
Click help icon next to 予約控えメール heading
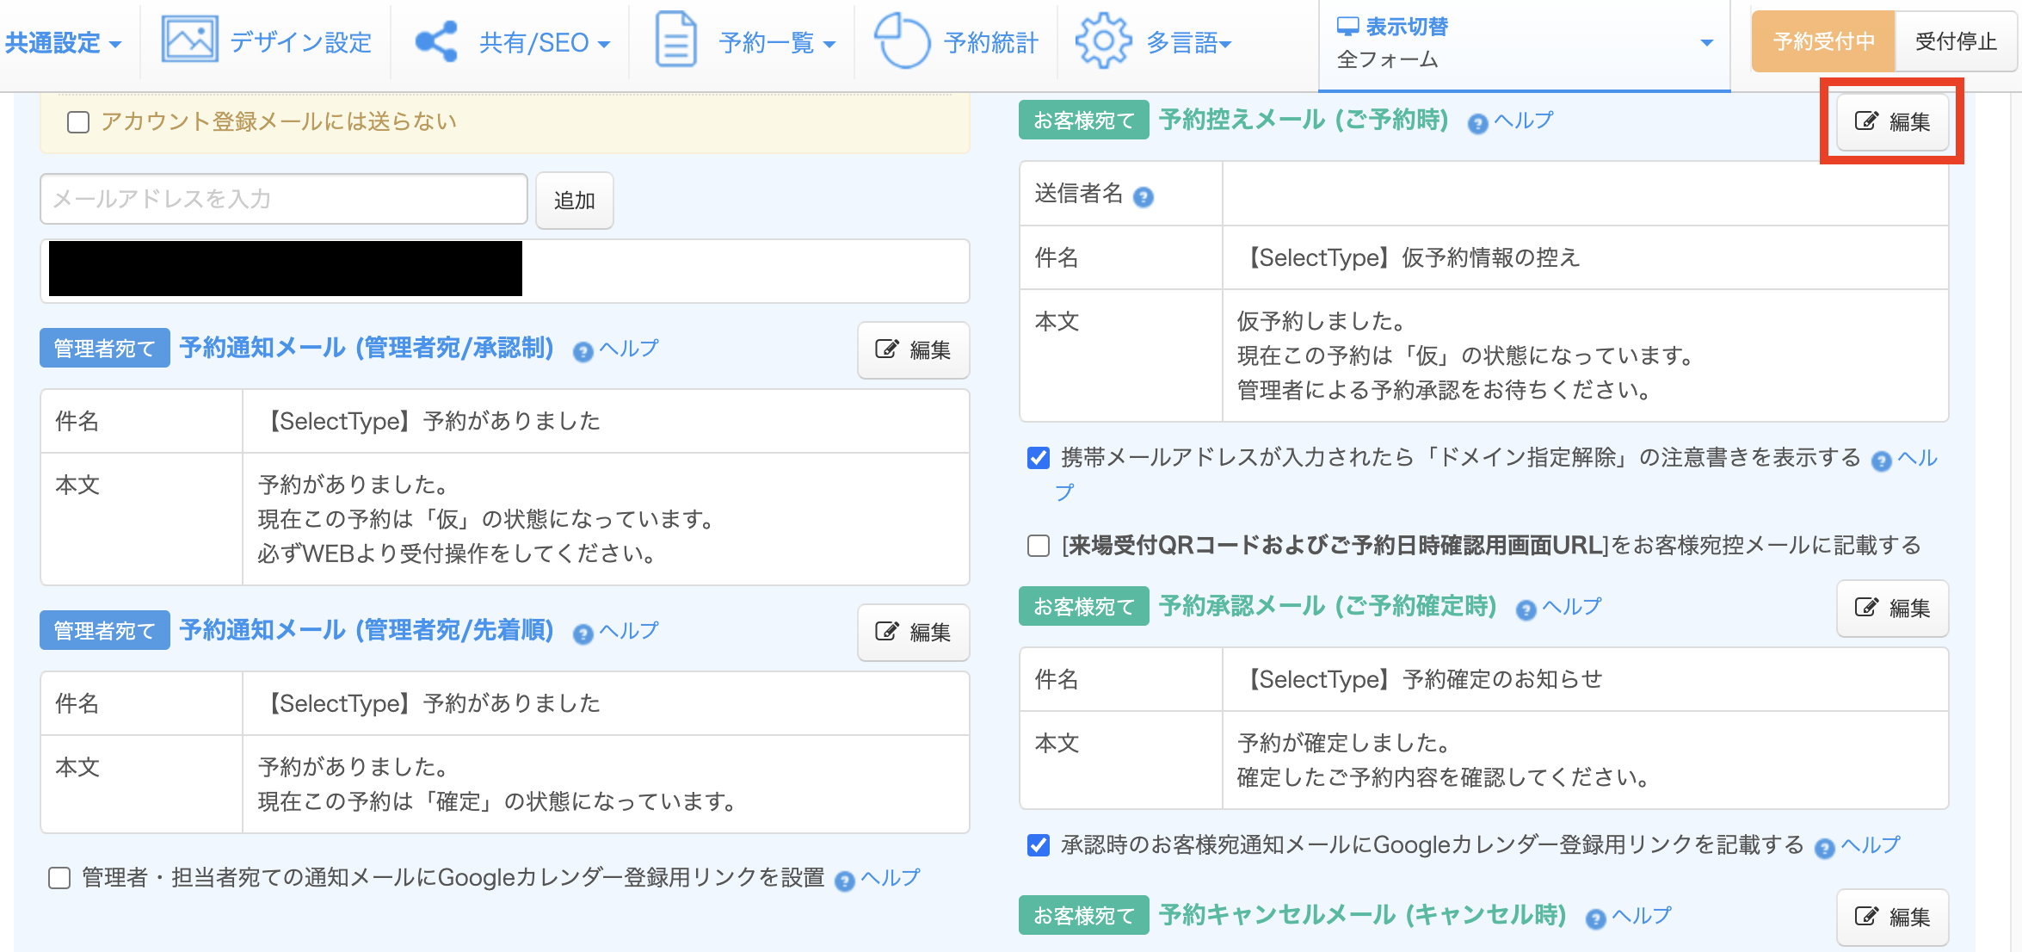click(x=1477, y=123)
